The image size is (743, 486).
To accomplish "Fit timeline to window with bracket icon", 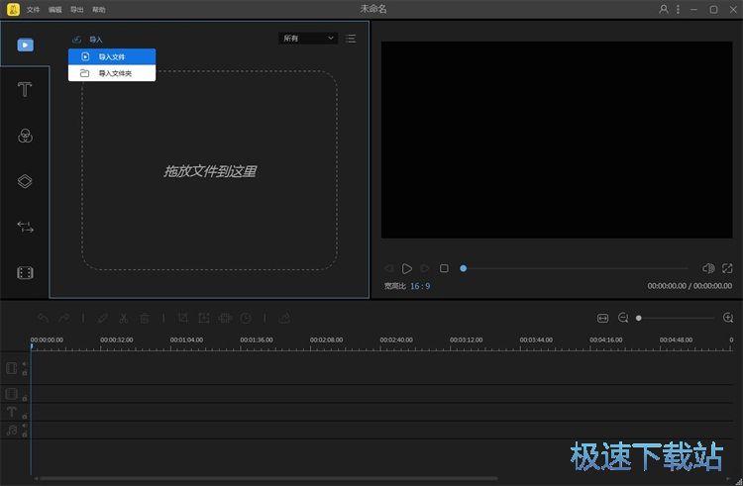I will click(x=602, y=318).
